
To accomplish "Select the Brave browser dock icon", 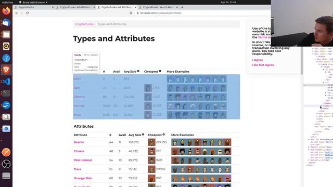I will pyautogui.click(x=6, y=70).
